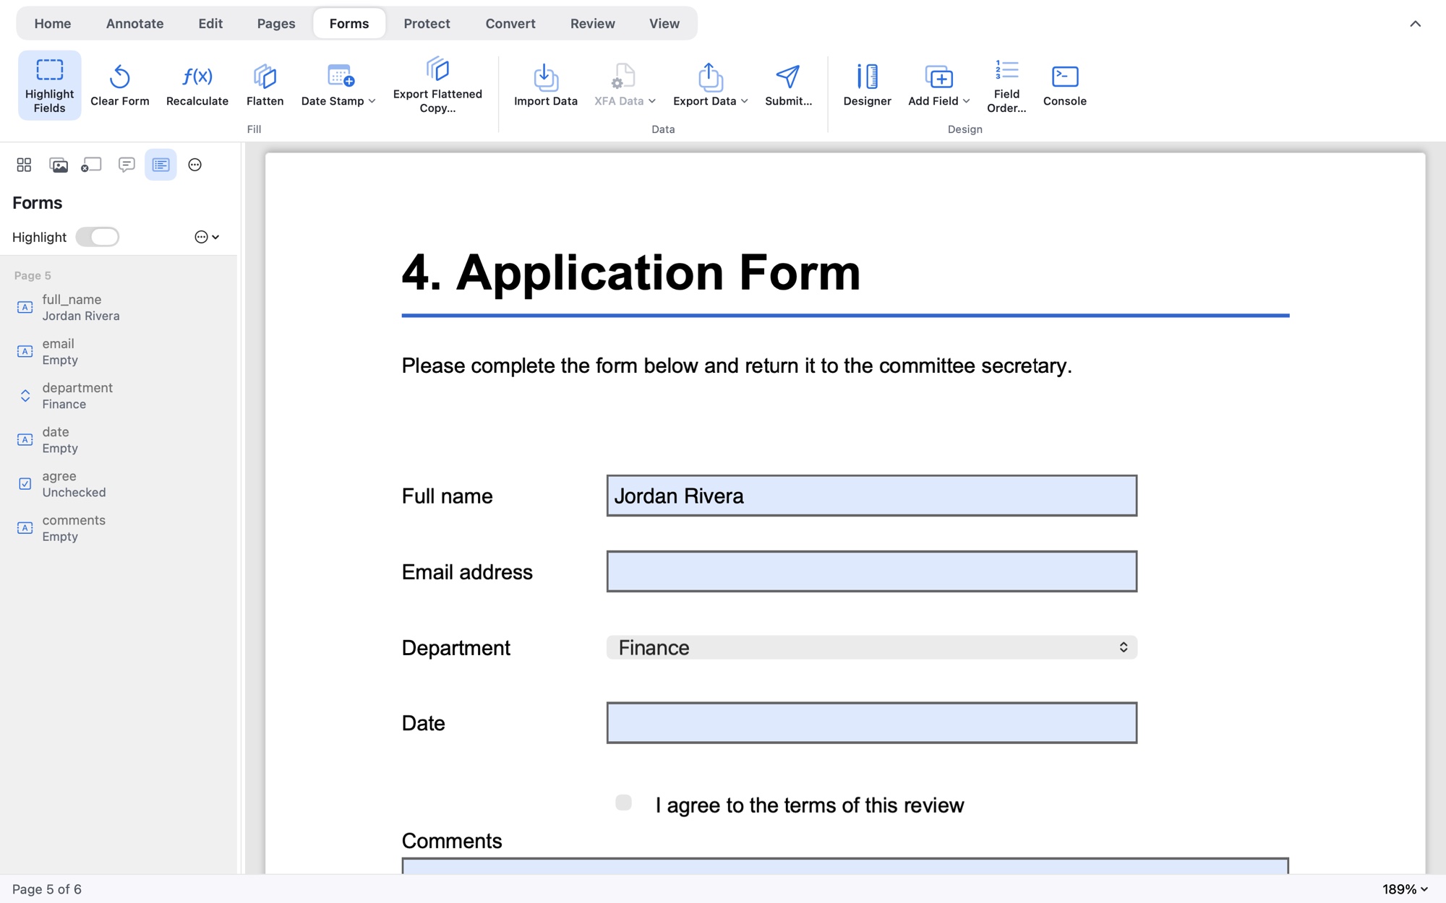This screenshot has height=903, width=1446.
Task: Open the JavaScript Console
Action: pos(1064,85)
